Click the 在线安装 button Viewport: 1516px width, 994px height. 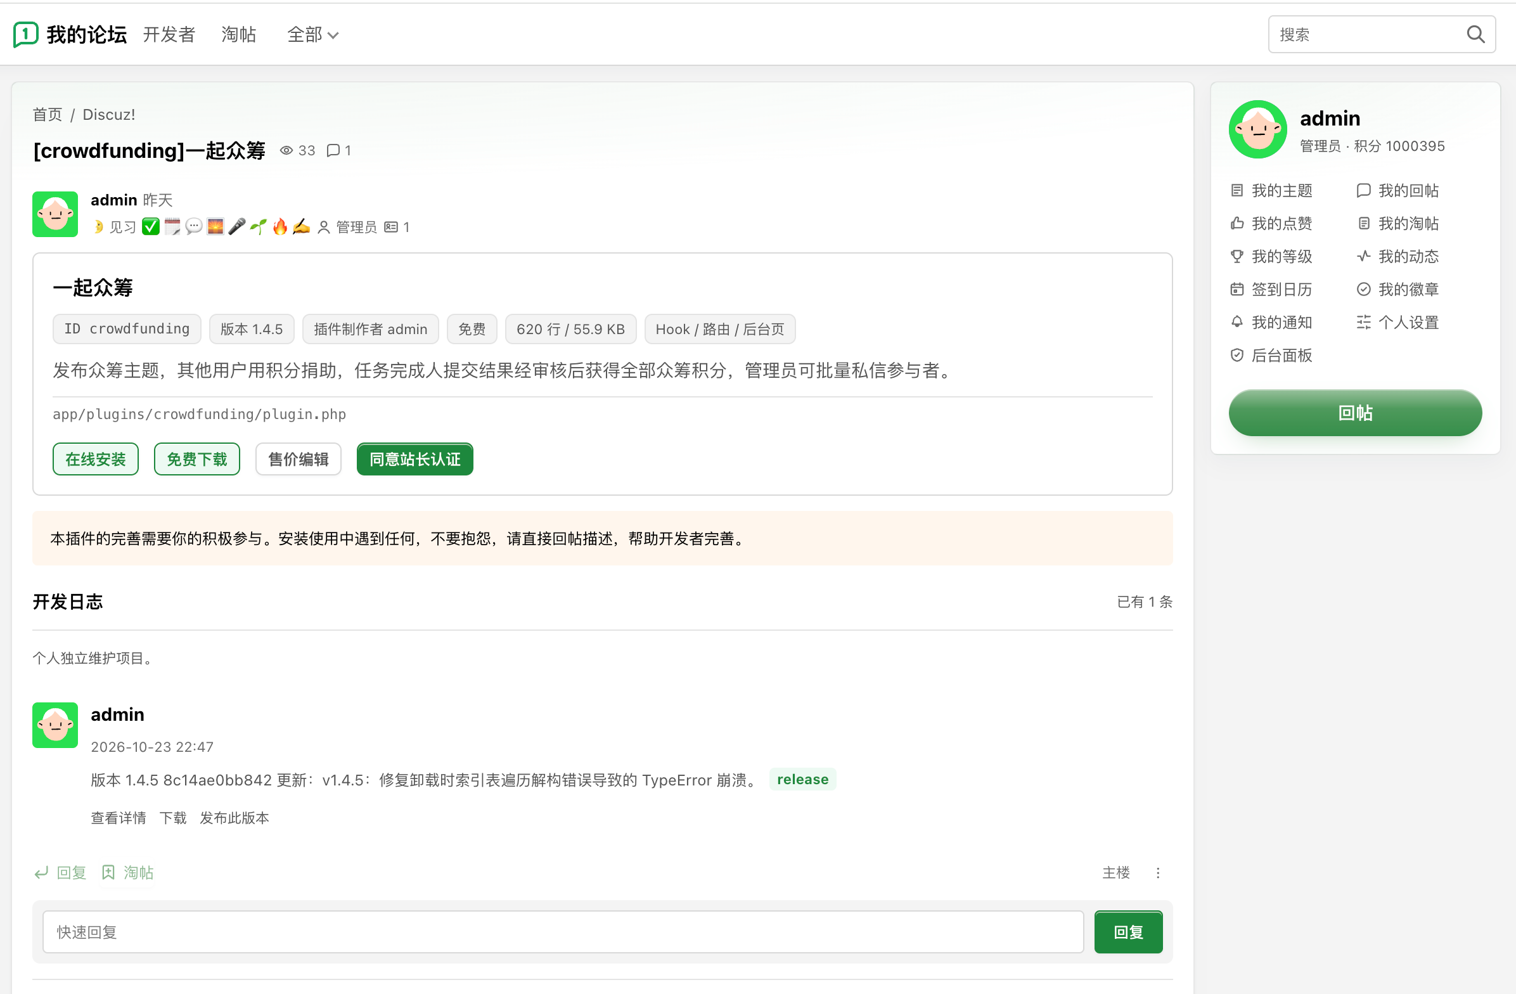coord(96,459)
